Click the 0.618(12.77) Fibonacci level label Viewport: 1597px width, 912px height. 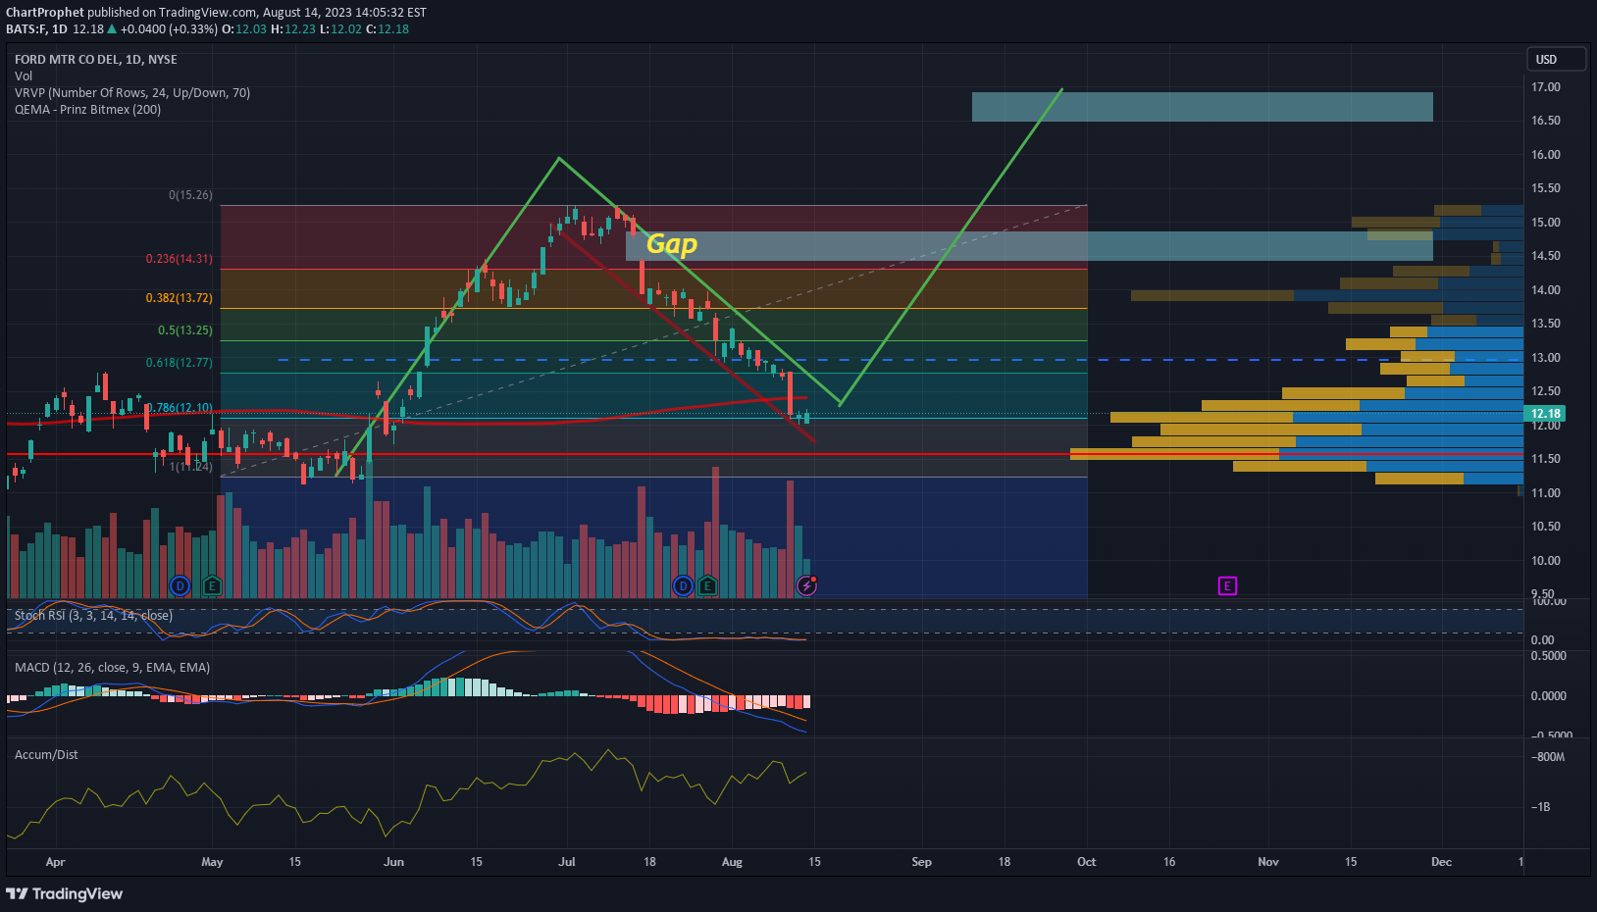(x=180, y=363)
